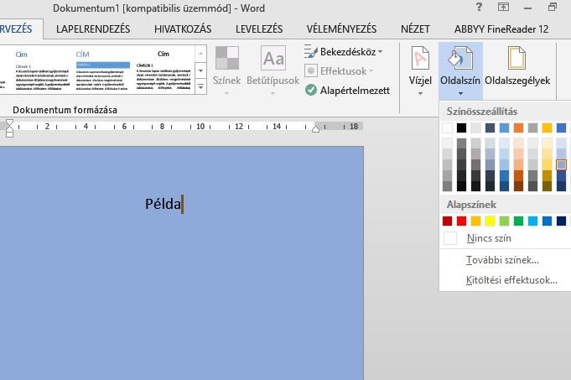Screen dimensions: 571x380
Task: Switch to the NÉZET tab
Action: coord(415,29)
